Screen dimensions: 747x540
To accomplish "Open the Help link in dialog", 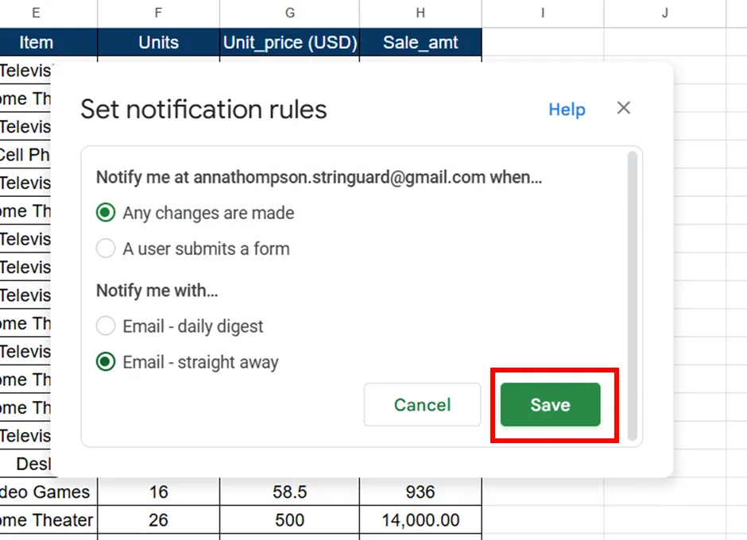I will click(x=567, y=110).
